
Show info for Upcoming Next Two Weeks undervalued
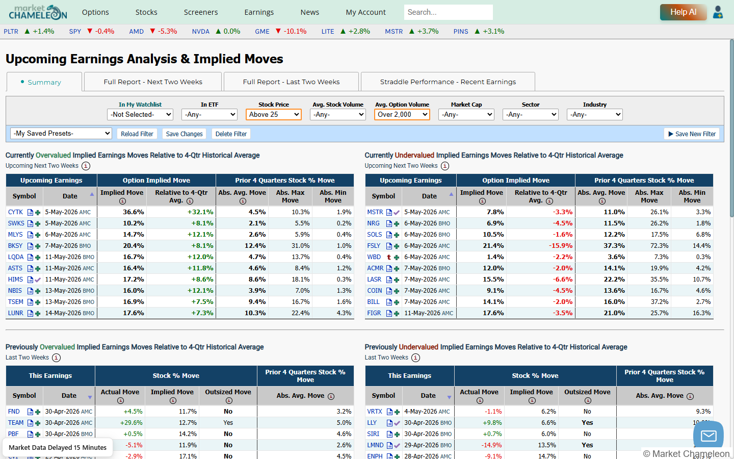tap(445, 166)
